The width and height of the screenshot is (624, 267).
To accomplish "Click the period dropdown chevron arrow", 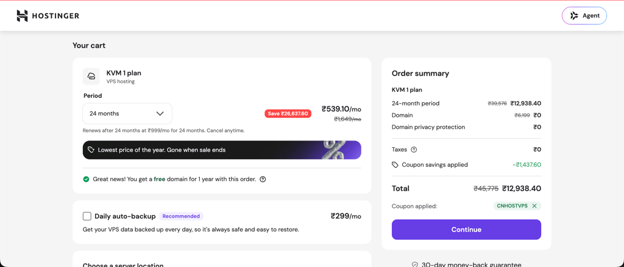I will coord(160,114).
